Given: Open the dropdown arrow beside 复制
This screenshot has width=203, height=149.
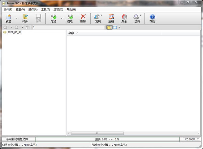Looking at the screenshot, I should (x=101, y=15).
